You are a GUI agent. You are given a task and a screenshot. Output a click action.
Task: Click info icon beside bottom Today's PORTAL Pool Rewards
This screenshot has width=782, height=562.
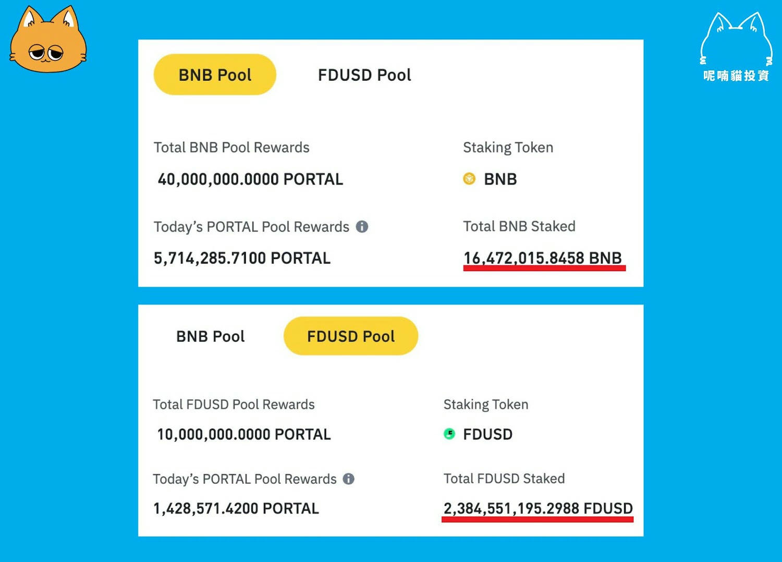pos(349,479)
